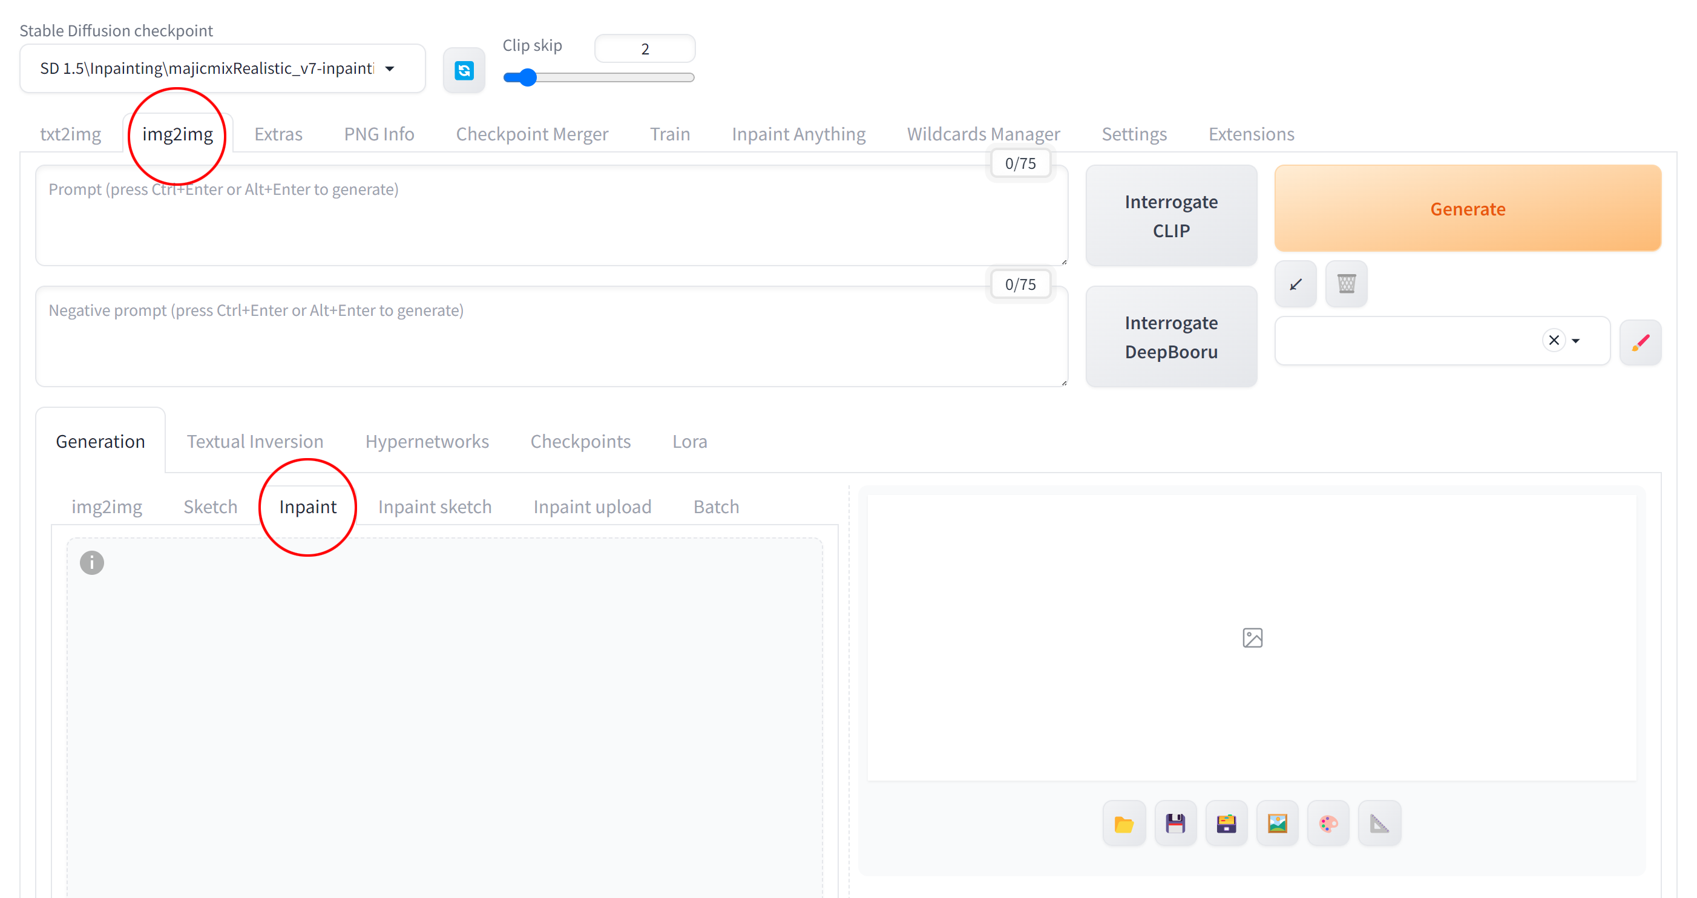
Task: Click the info icon in inpaint canvas
Action: pos(91,562)
